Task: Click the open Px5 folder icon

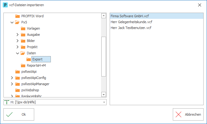Action: [x=17, y=22]
